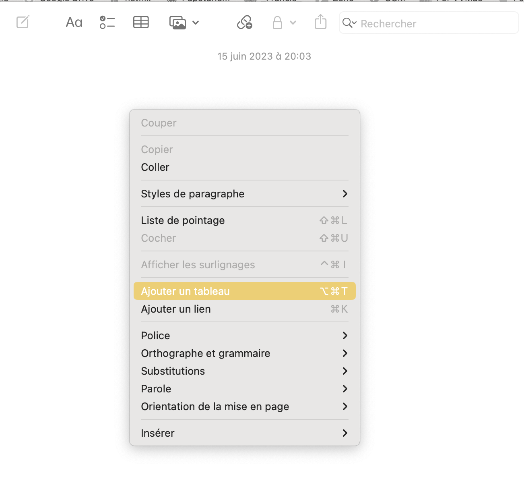This screenshot has height=477, width=524.
Task: Open the media dropdown arrow
Action: [x=196, y=23]
